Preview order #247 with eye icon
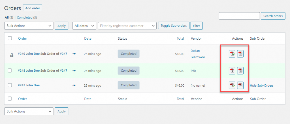Screen dimensions: 290x124 click(x=74, y=85)
